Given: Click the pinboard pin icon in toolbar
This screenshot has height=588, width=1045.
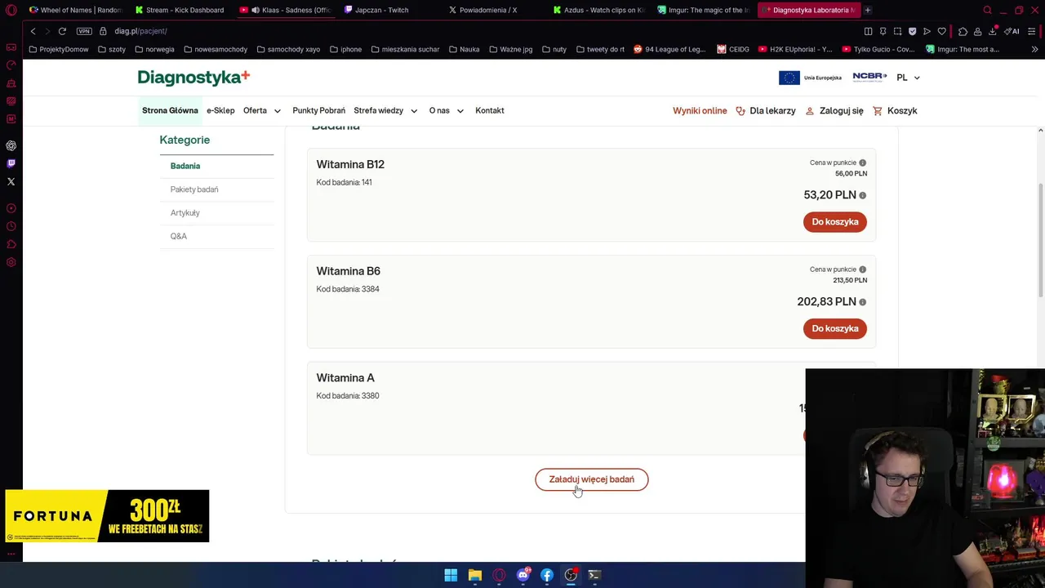Looking at the screenshot, I should tap(883, 31).
